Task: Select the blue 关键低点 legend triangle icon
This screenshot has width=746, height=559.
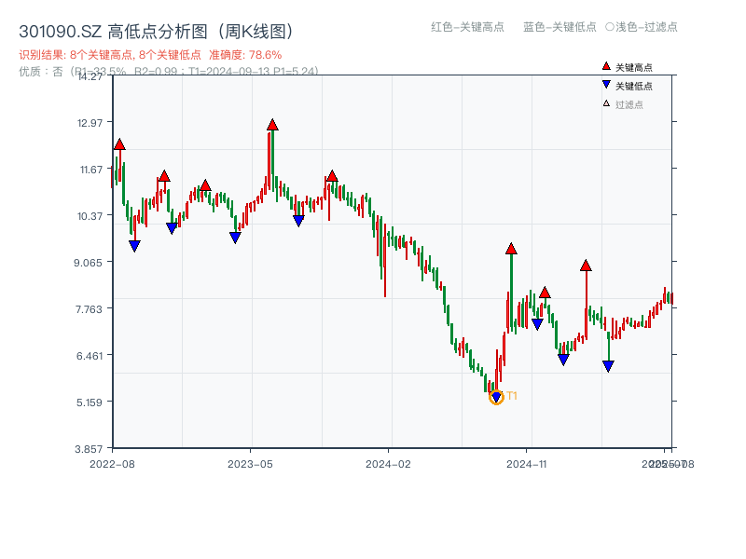Action: point(604,84)
